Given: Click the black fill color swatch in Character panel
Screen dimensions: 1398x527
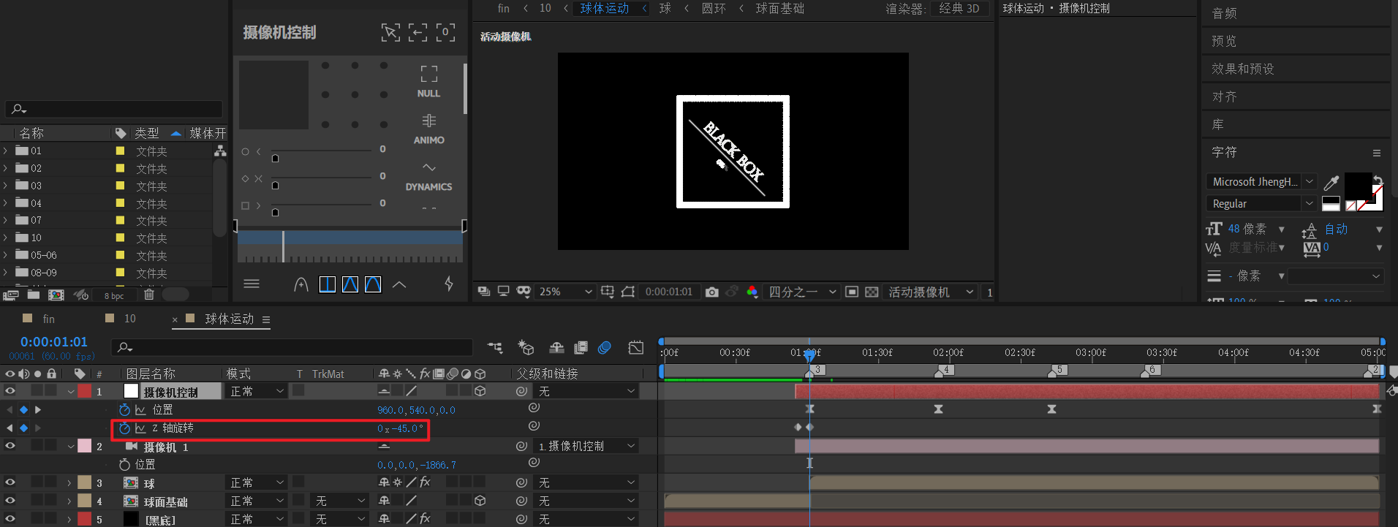Looking at the screenshot, I should (1358, 186).
